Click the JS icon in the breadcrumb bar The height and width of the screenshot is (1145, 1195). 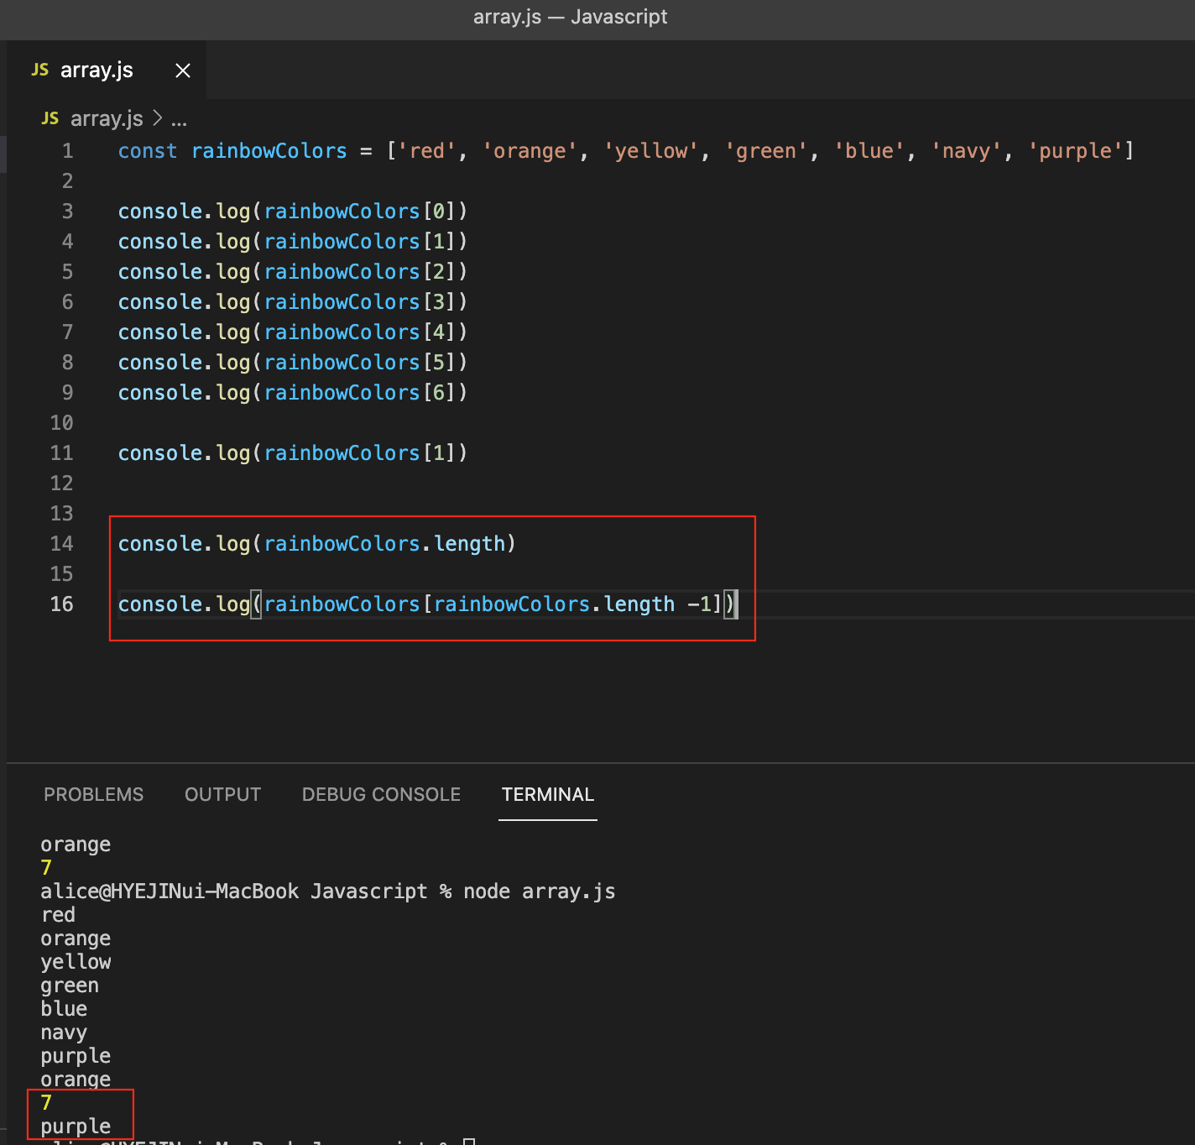50,118
